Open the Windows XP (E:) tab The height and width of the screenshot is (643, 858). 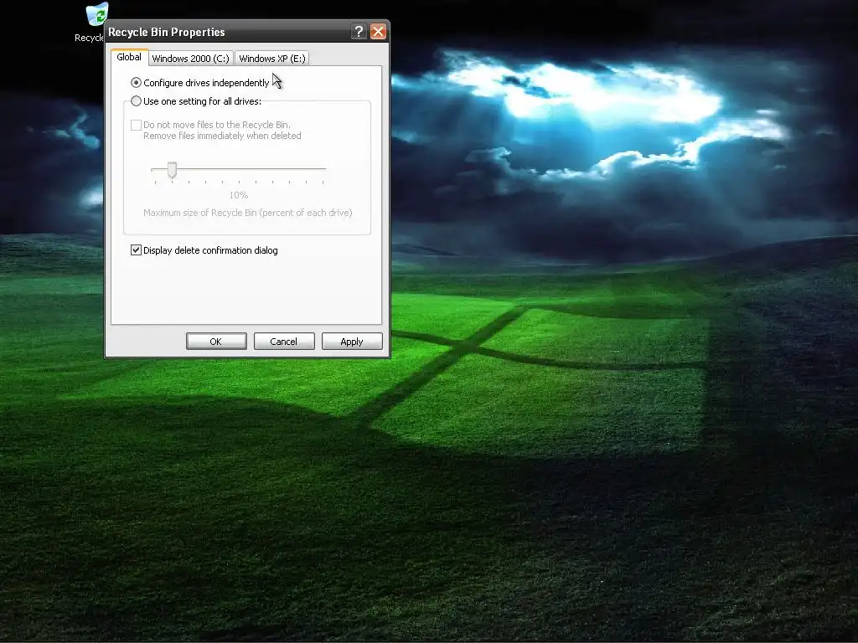tap(272, 59)
